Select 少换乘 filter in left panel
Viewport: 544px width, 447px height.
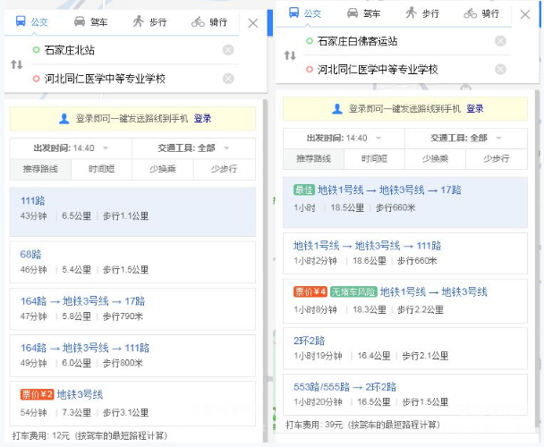pyautogui.click(x=162, y=169)
